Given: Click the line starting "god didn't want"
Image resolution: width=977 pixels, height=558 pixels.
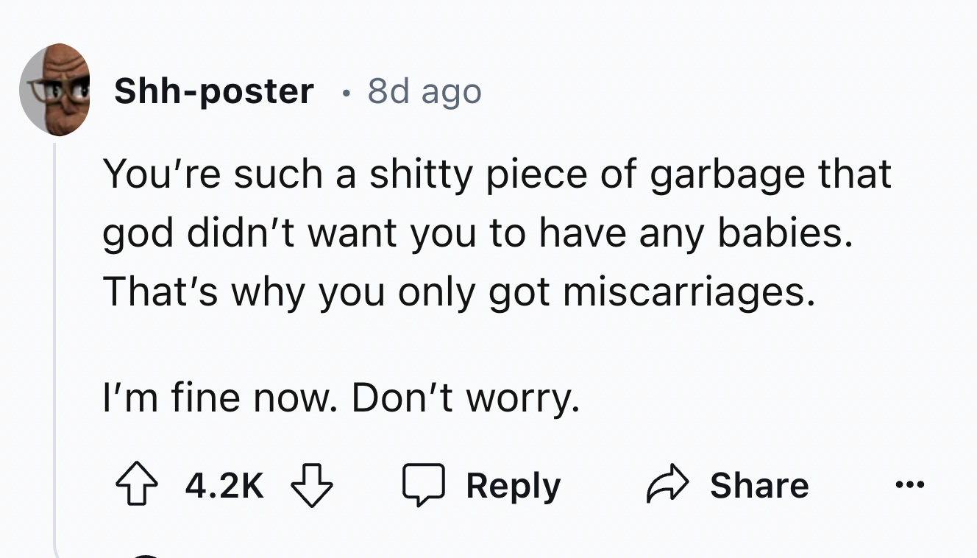Looking at the screenshot, I should [478, 233].
